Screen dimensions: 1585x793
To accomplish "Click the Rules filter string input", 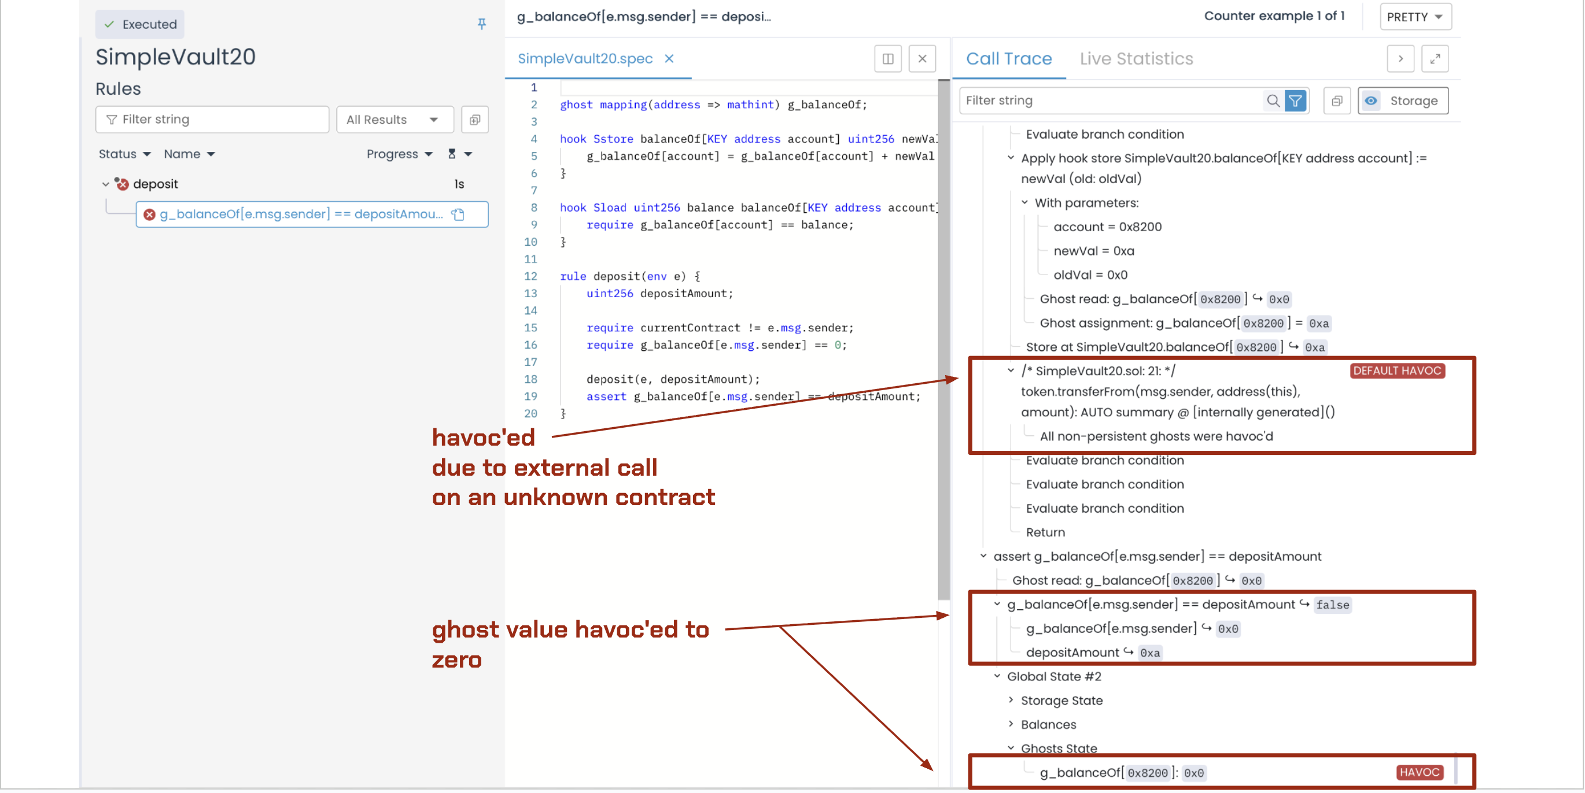I will [x=212, y=119].
